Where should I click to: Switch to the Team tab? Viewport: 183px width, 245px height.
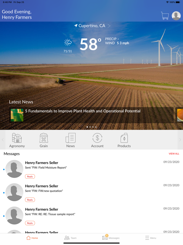point(70,238)
